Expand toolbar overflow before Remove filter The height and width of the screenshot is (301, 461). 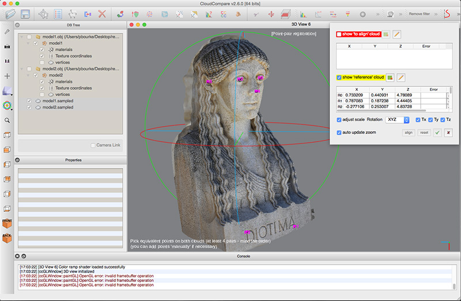[400, 14]
